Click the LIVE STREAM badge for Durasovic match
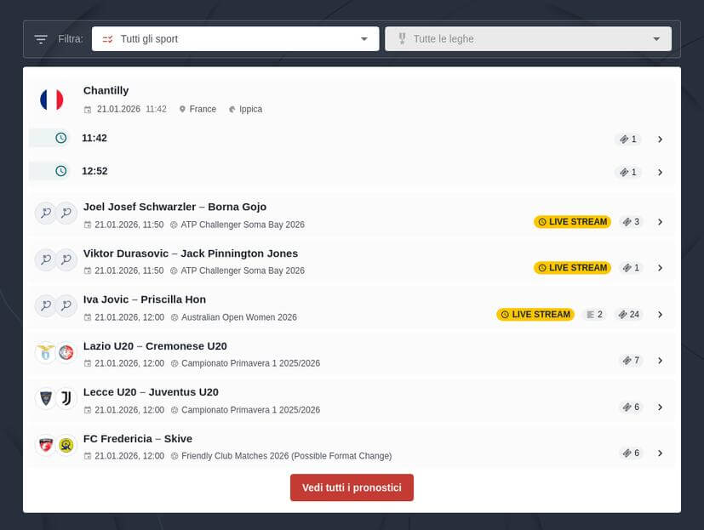The image size is (704, 530). tap(571, 268)
